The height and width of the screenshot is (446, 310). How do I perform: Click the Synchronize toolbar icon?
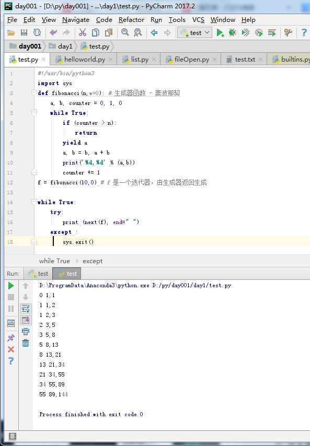(37, 33)
